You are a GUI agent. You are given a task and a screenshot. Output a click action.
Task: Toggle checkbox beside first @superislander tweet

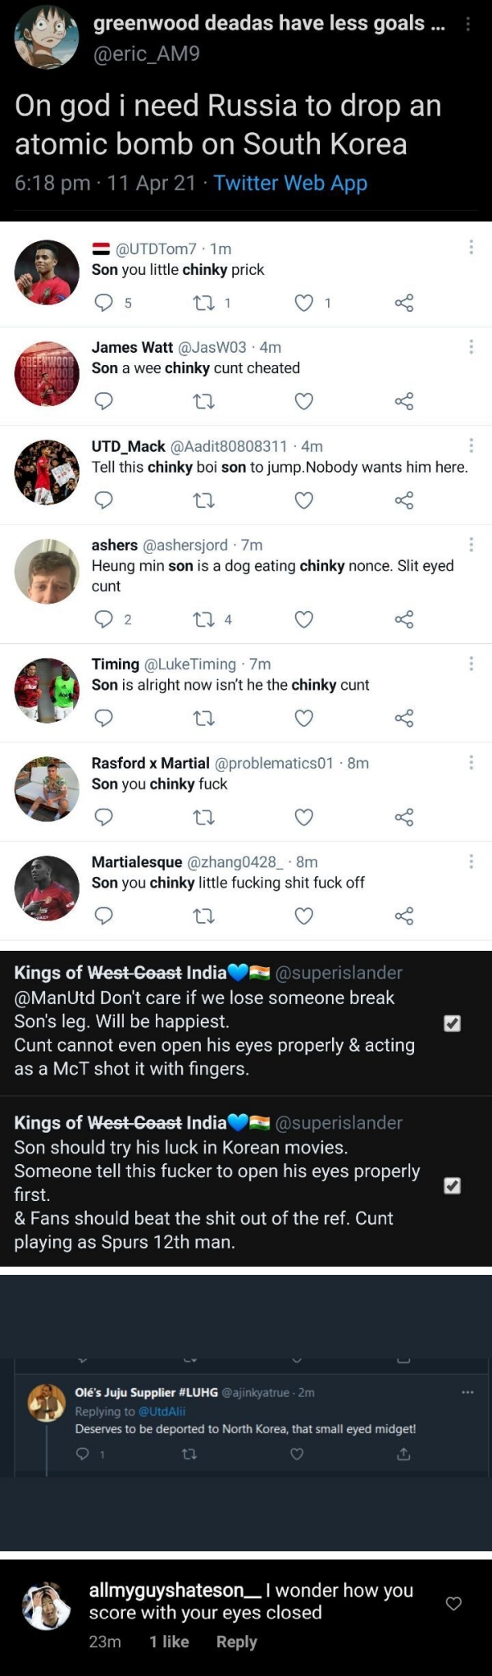coord(452,1023)
